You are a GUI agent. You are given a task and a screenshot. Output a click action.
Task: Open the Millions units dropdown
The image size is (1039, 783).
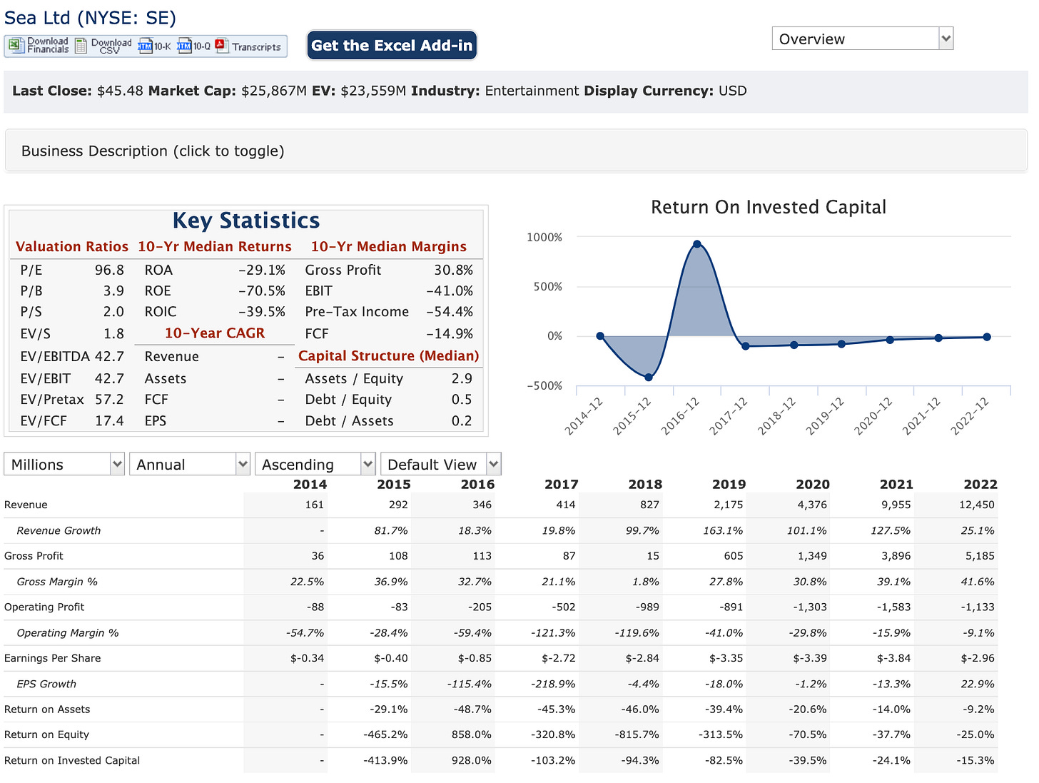point(64,464)
